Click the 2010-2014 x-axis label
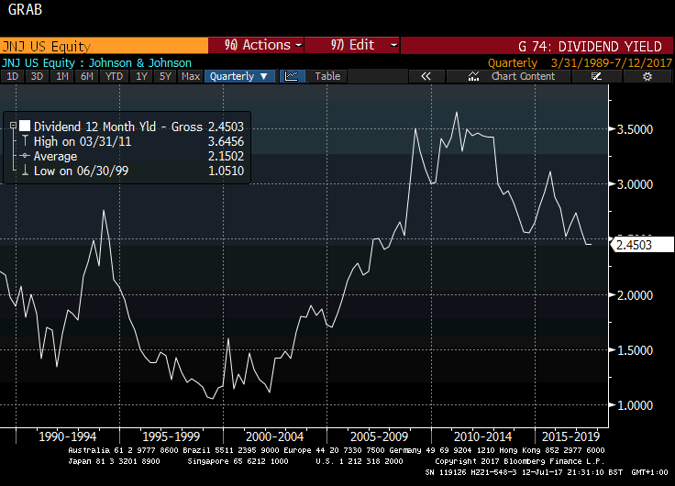This screenshot has width=675, height=486. point(482,436)
